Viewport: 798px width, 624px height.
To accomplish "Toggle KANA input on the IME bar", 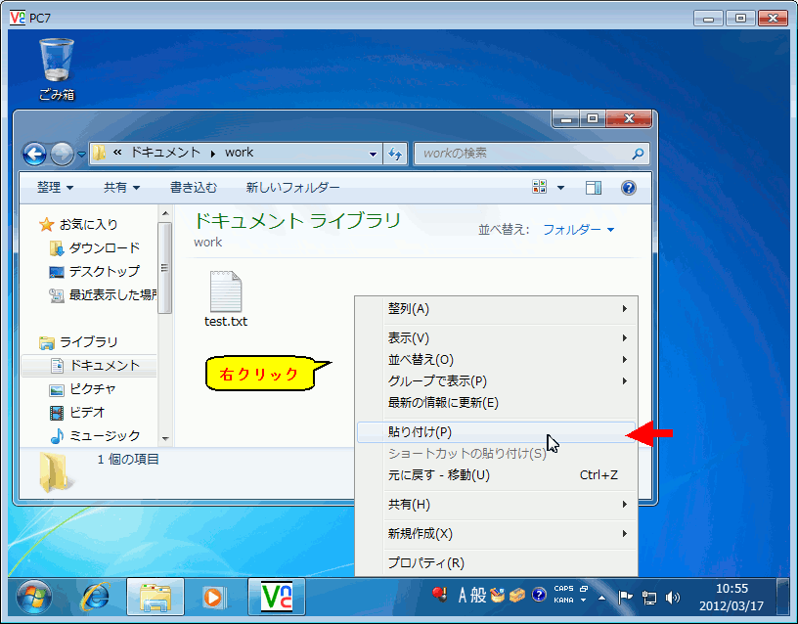I will pos(562,600).
